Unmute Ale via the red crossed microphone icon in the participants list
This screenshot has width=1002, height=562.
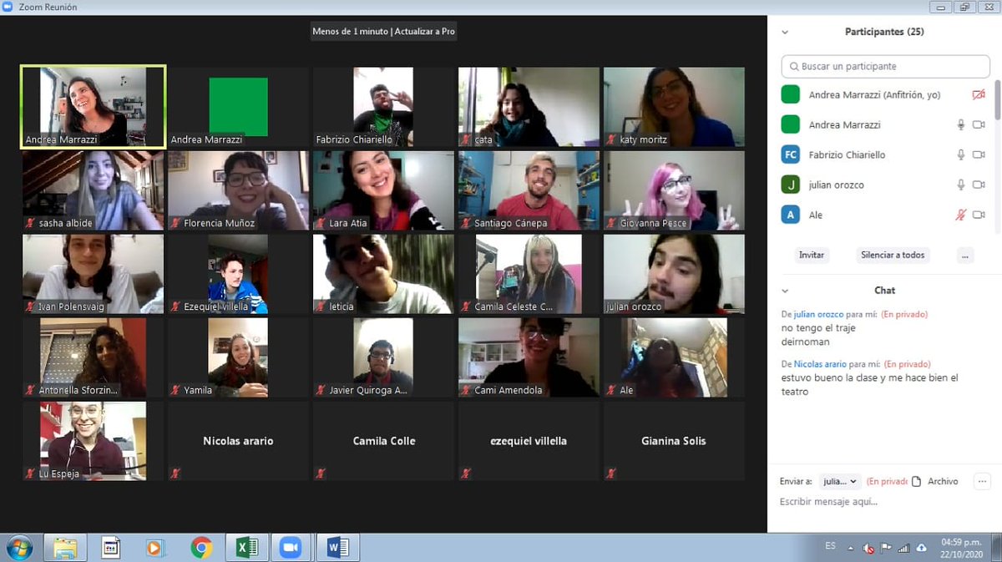961,215
